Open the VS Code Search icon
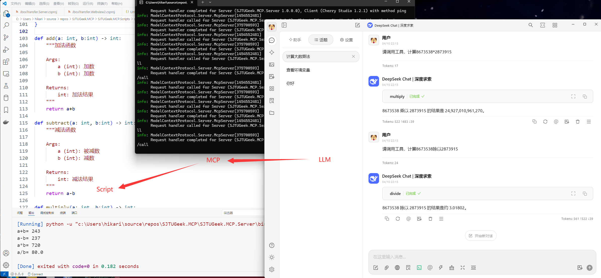 (x=6, y=25)
